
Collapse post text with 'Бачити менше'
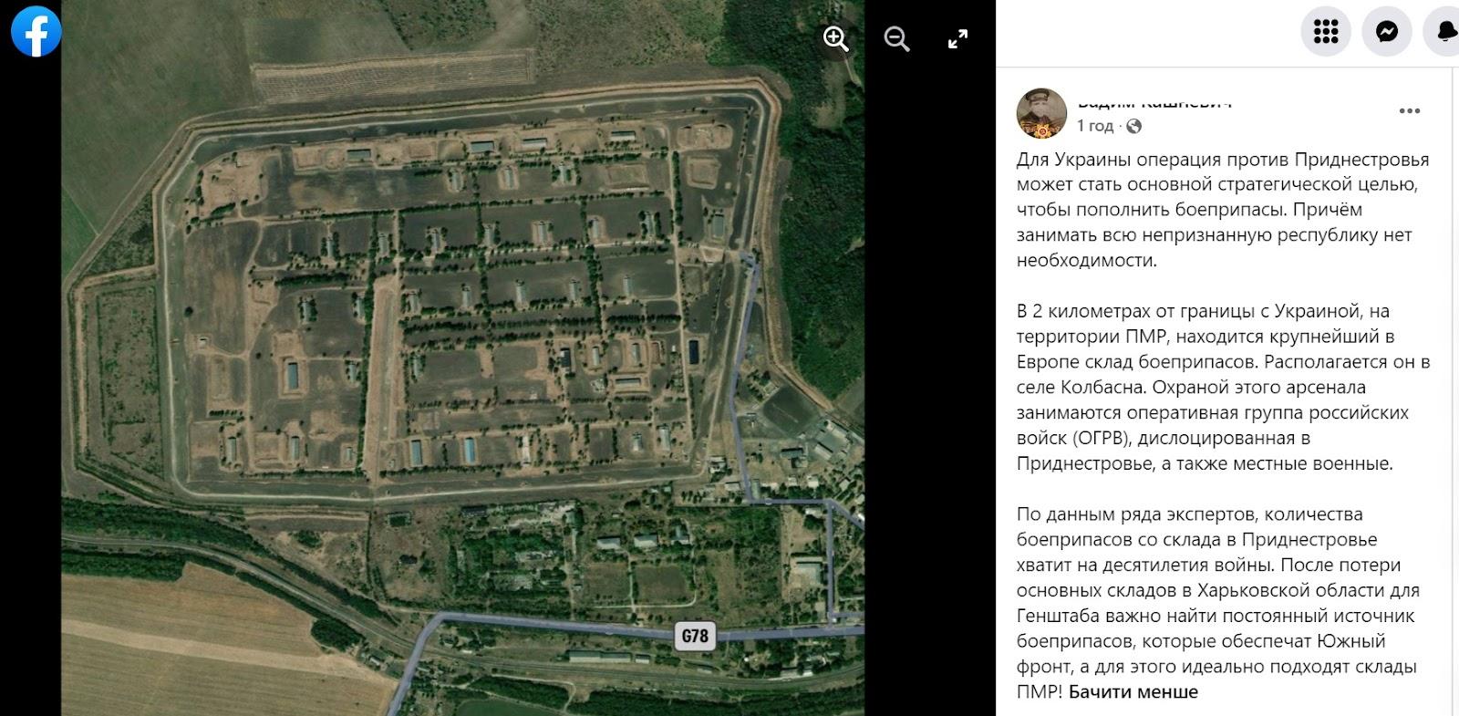pos(1133,691)
